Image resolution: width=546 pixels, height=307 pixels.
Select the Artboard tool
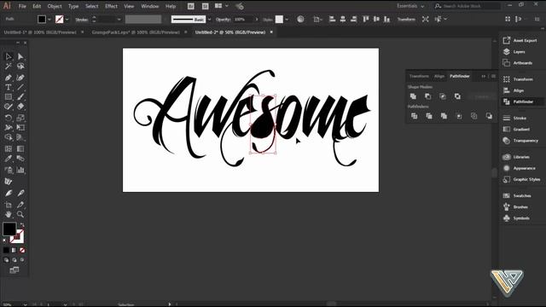[9, 205]
